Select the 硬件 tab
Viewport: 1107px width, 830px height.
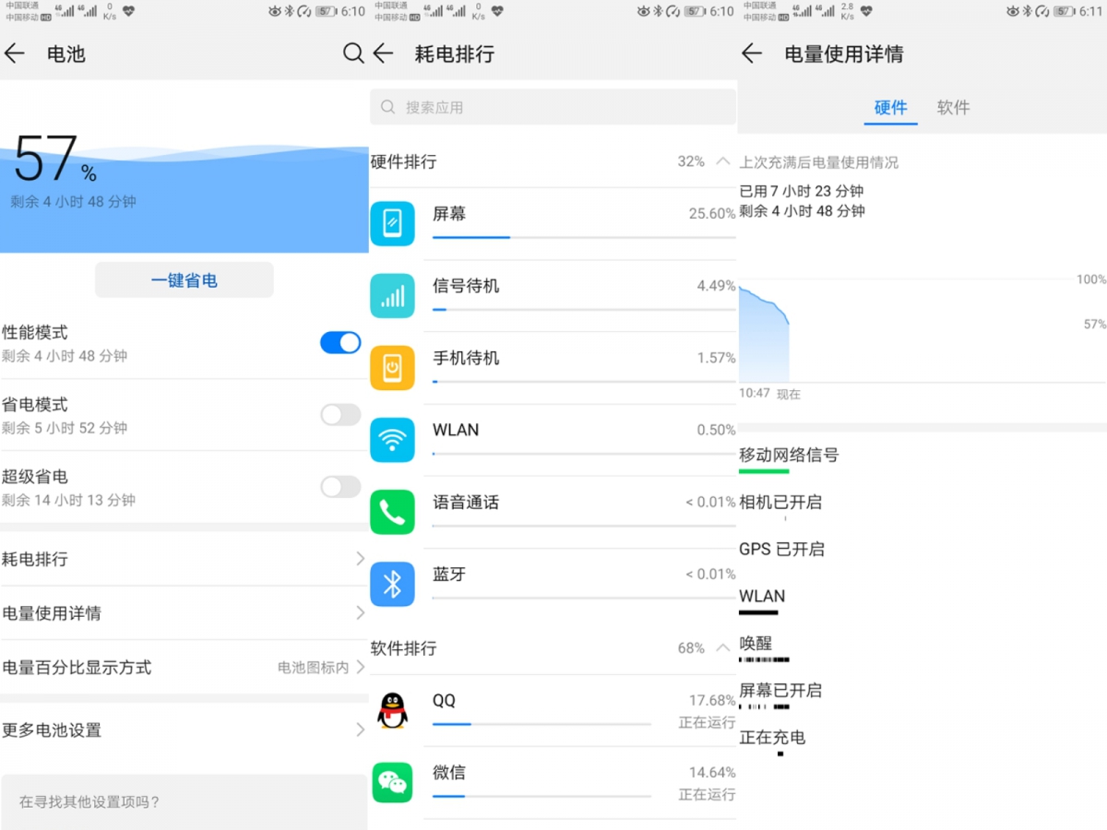click(x=890, y=108)
